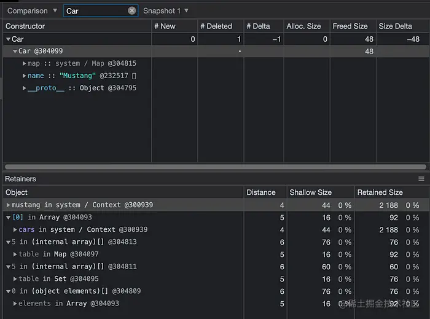Expand mustang in system / Context @300939
Image resolution: width=430 pixels, height=319 pixels.
pyautogui.click(x=8, y=205)
